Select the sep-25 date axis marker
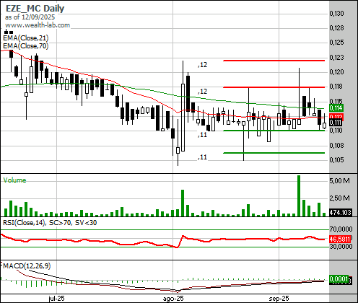This screenshot has height=303, width=358. pyautogui.click(x=279, y=299)
